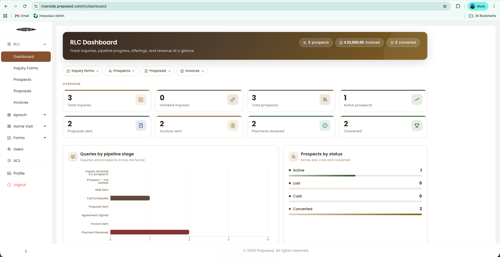Click the "Invoice Sent" chart label
This screenshot has height=257, width=500.
pos(99,224)
